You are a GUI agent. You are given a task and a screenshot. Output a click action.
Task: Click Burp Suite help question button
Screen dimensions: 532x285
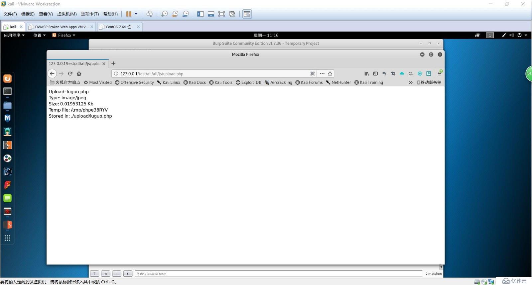[x=94, y=274]
